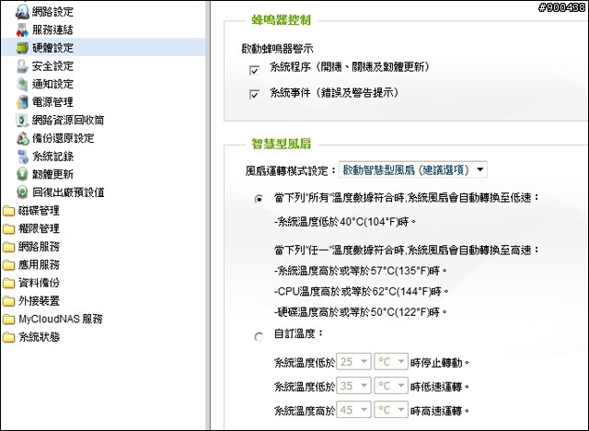
Task: Click the 回復出廠預設值 reset icon
Action: [22, 192]
